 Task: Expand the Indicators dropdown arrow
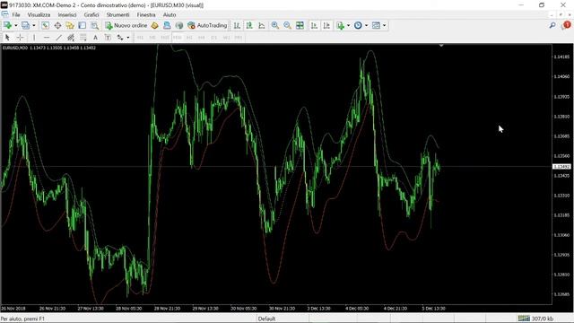[348, 26]
